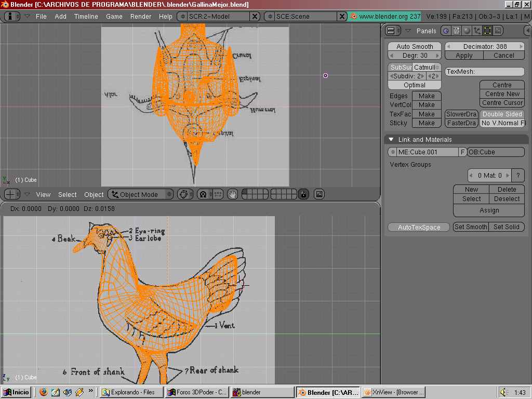Screen dimensions: 532x399
Task: Open the Catmull subdivision type dropdown
Action: (427, 67)
